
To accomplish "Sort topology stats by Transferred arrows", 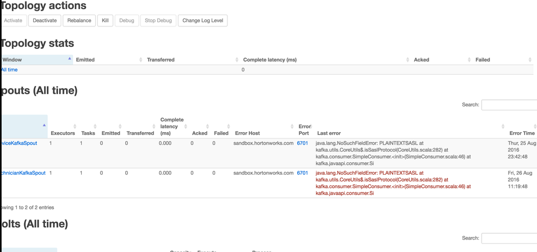I will coord(237,60).
